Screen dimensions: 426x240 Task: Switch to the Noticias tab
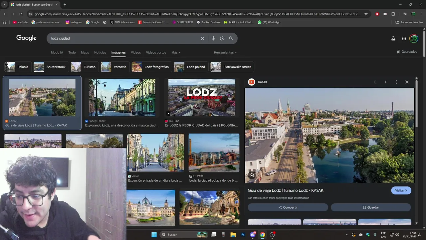pyautogui.click(x=100, y=52)
